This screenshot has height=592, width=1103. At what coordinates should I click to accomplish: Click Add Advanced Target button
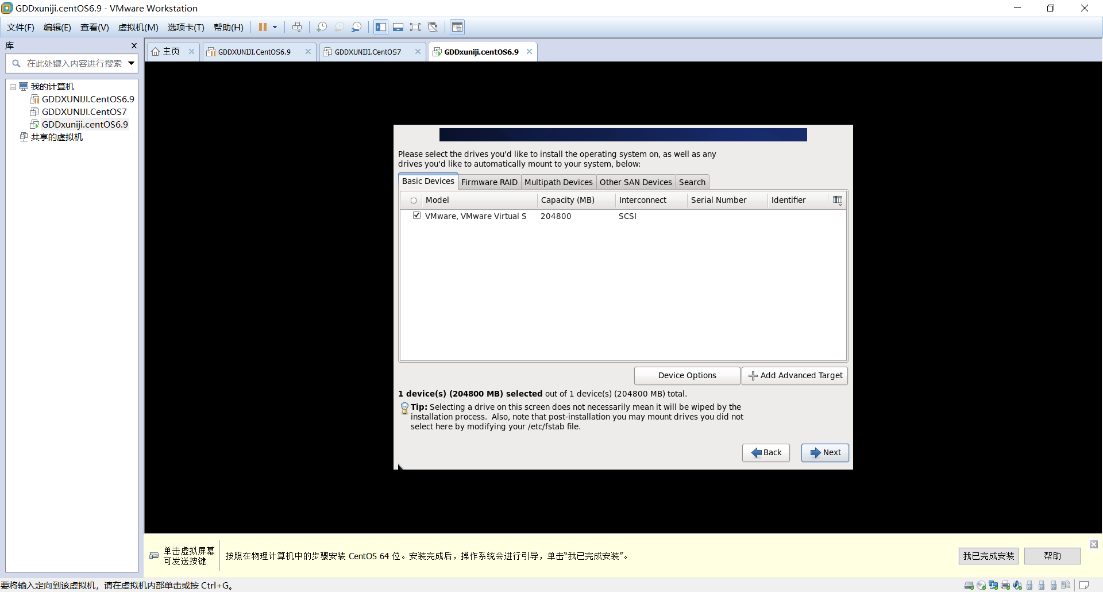pyautogui.click(x=795, y=375)
